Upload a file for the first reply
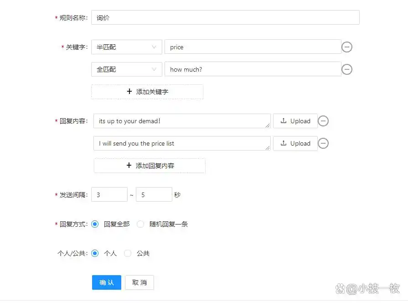Screen dimensions: 408x303 pos(295,121)
